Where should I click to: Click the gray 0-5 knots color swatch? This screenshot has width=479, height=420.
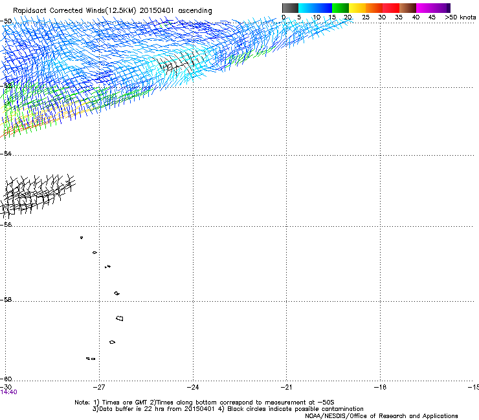(290, 8)
